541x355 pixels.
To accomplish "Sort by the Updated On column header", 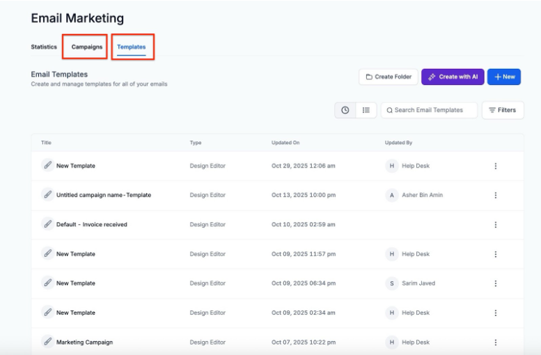I will 285,143.
